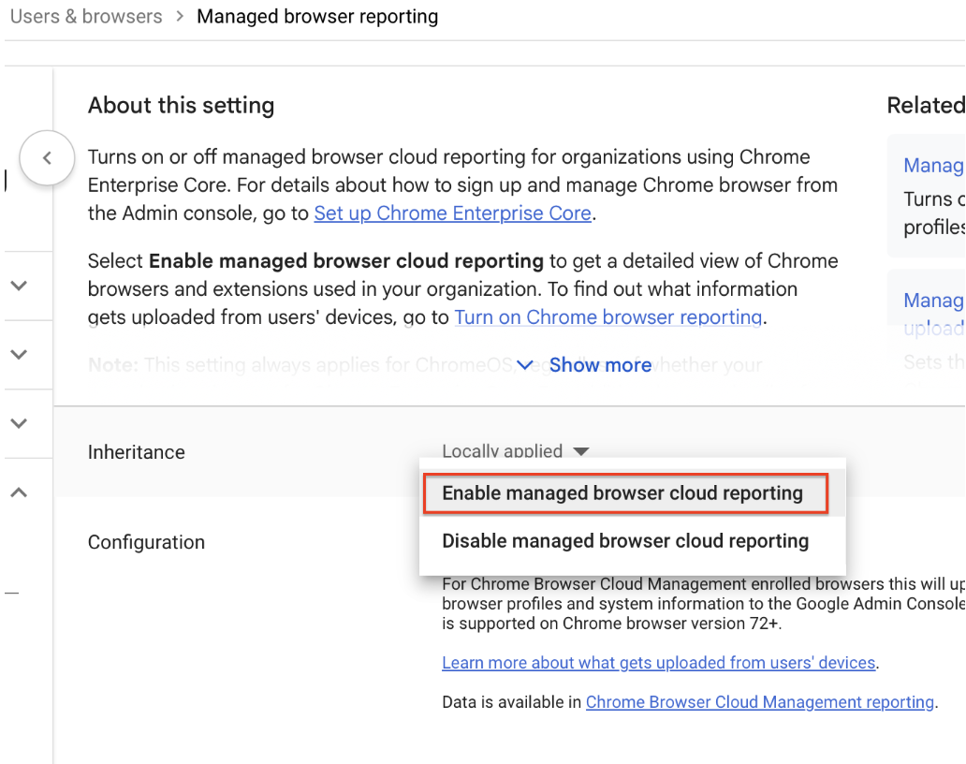Open the Set up Chrome Enterprise Core link
The image size is (966, 764).
tap(452, 213)
